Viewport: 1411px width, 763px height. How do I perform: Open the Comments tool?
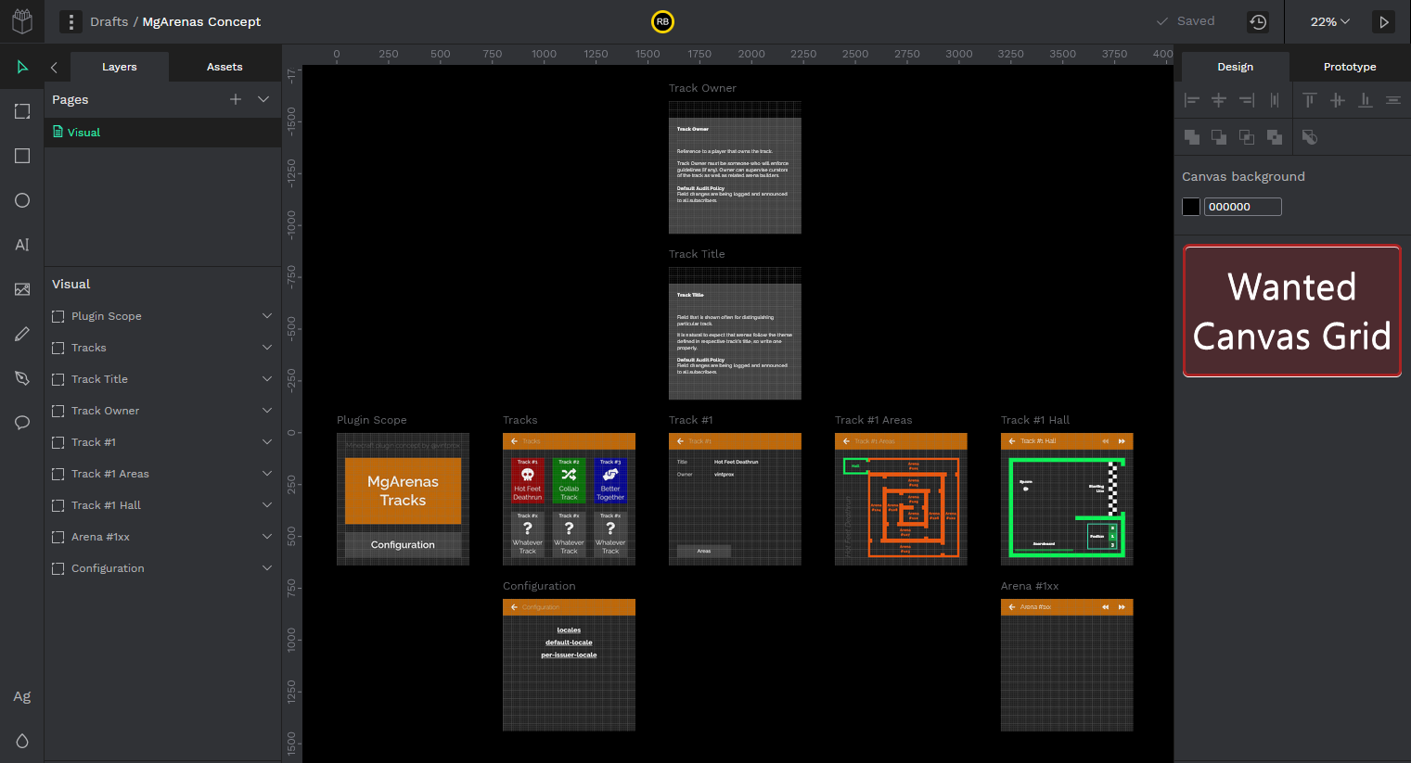pyautogui.click(x=21, y=423)
